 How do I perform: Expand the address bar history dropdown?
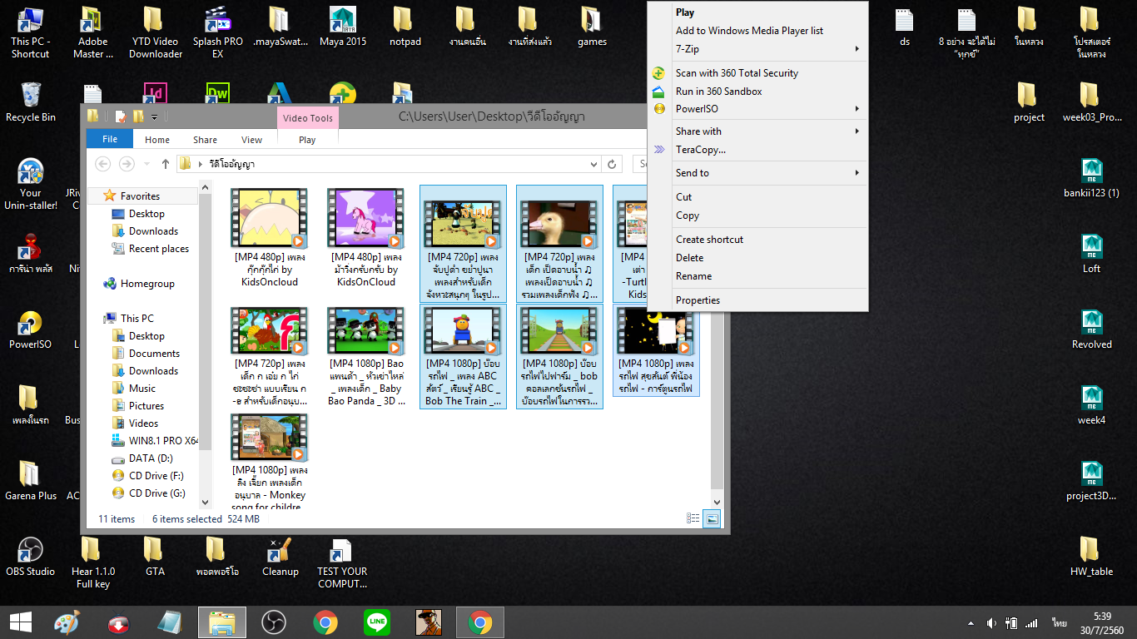[x=593, y=164]
